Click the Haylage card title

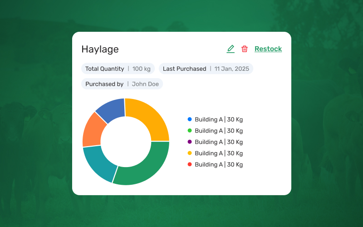pos(100,49)
